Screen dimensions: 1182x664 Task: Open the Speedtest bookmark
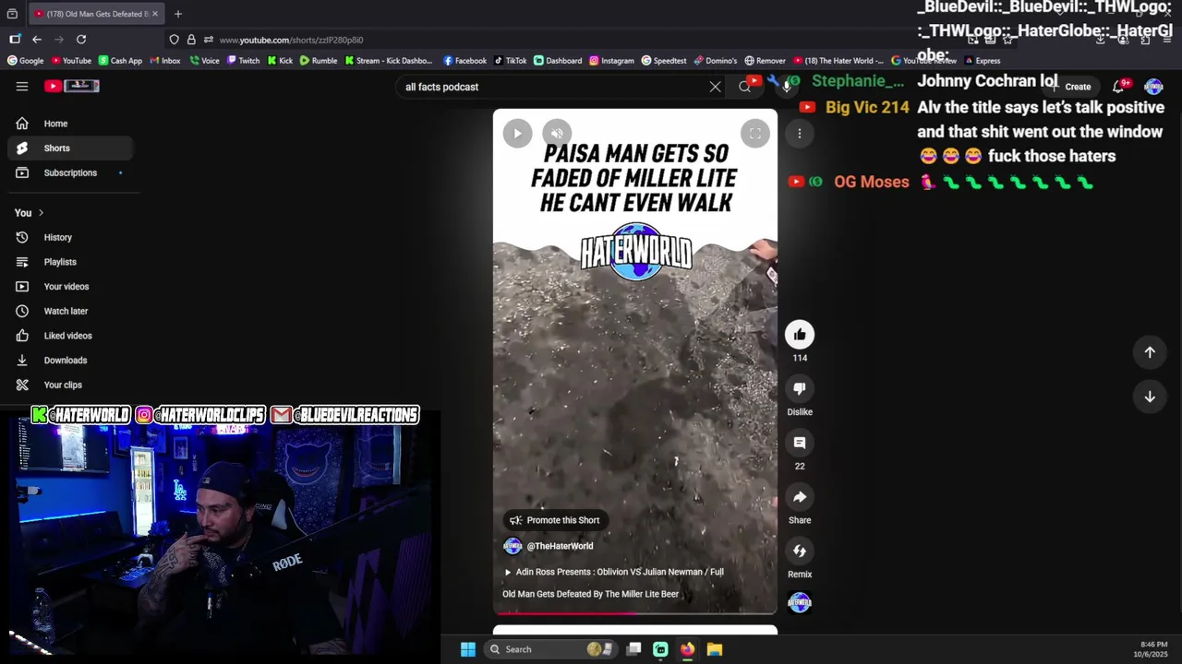(664, 61)
